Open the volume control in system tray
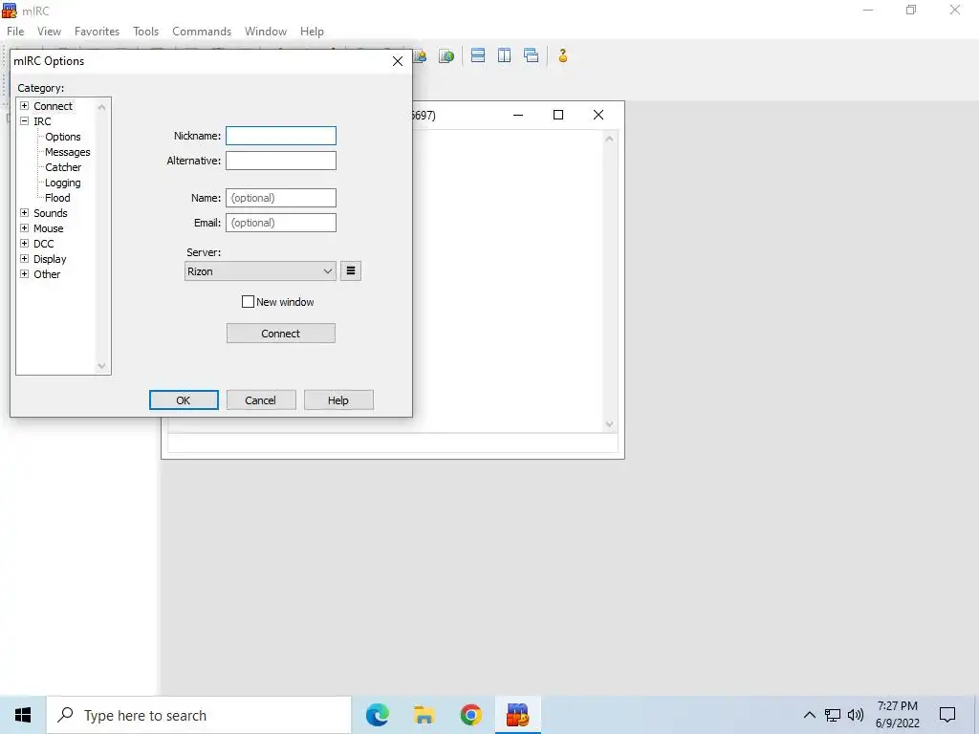979x734 pixels. [x=856, y=715]
